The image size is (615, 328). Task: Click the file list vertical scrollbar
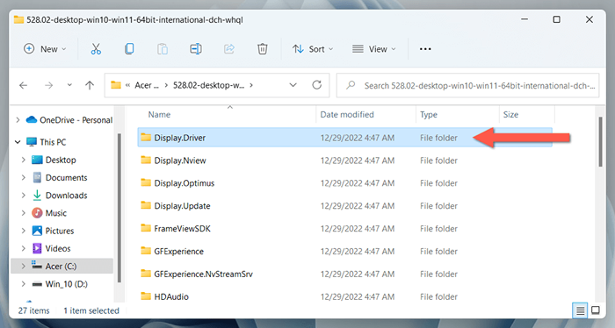pyautogui.click(x=600, y=141)
